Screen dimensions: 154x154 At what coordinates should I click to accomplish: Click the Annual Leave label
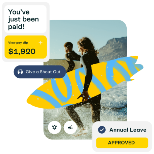(128, 130)
